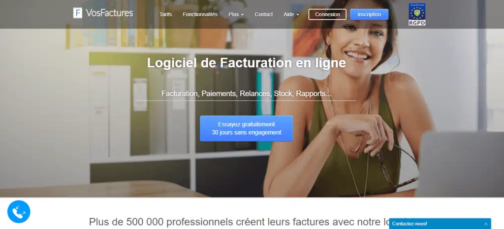504x229 pixels.
Task: Click the blue phone callback icon
Action: click(19, 212)
